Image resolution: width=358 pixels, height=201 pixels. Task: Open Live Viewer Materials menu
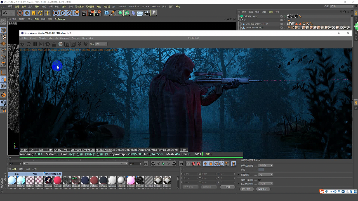[x=53, y=38]
